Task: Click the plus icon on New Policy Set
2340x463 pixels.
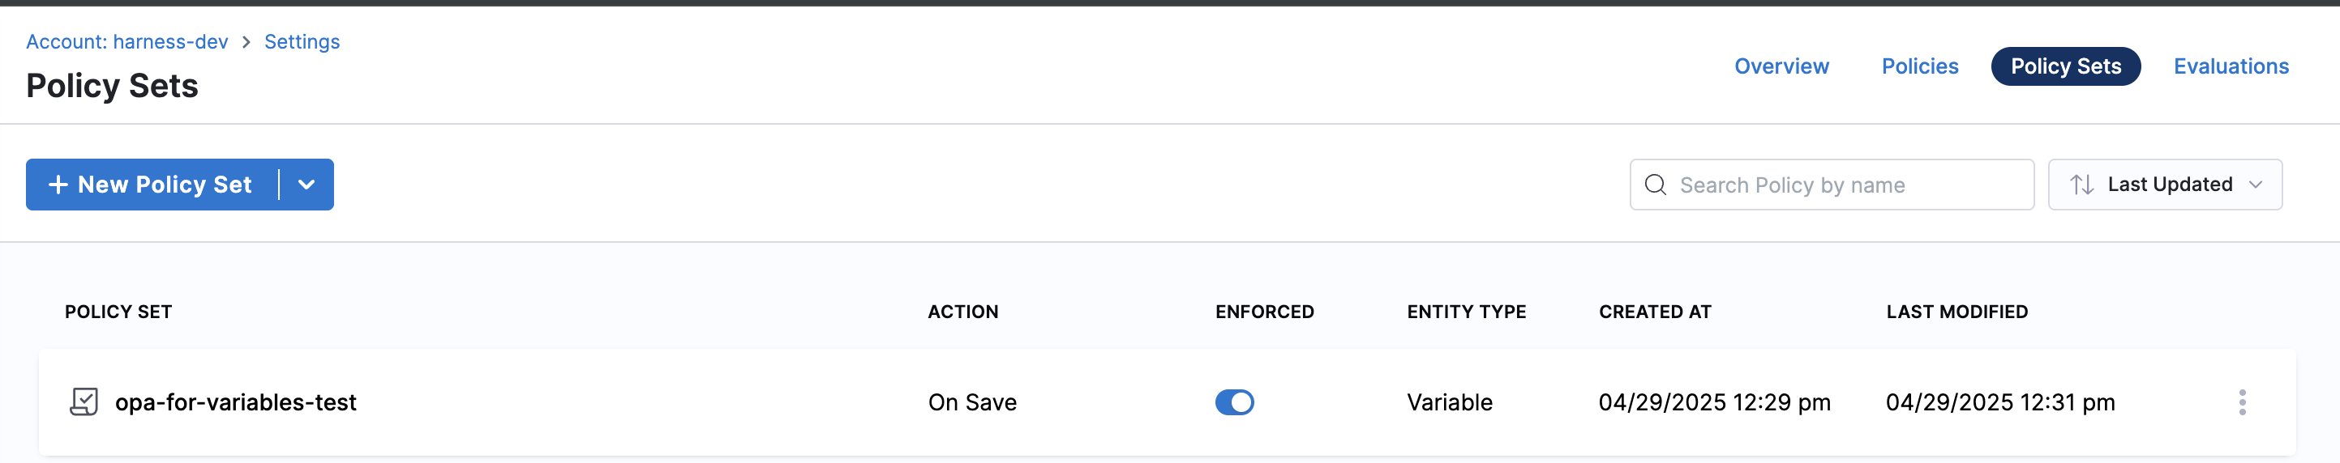Action: click(x=58, y=185)
